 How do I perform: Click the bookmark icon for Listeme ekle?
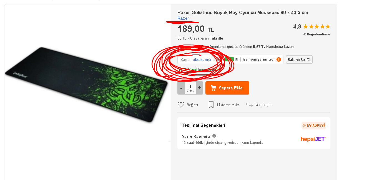click(211, 105)
